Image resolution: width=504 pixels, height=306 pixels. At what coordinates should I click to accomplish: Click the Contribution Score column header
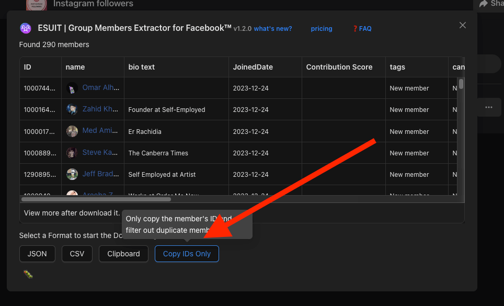[339, 67]
